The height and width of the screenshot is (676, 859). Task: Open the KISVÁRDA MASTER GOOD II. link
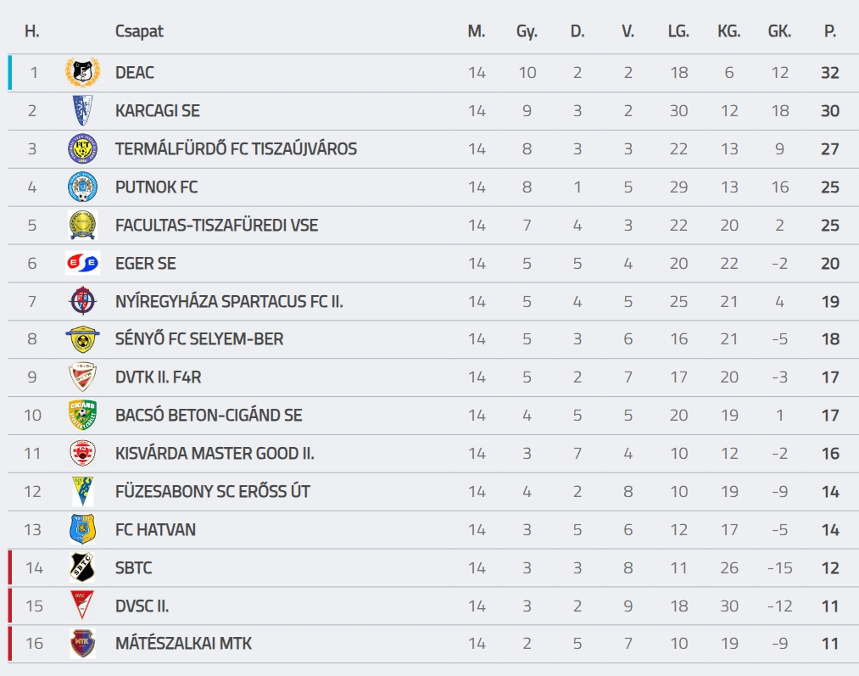[x=215, y=454]
